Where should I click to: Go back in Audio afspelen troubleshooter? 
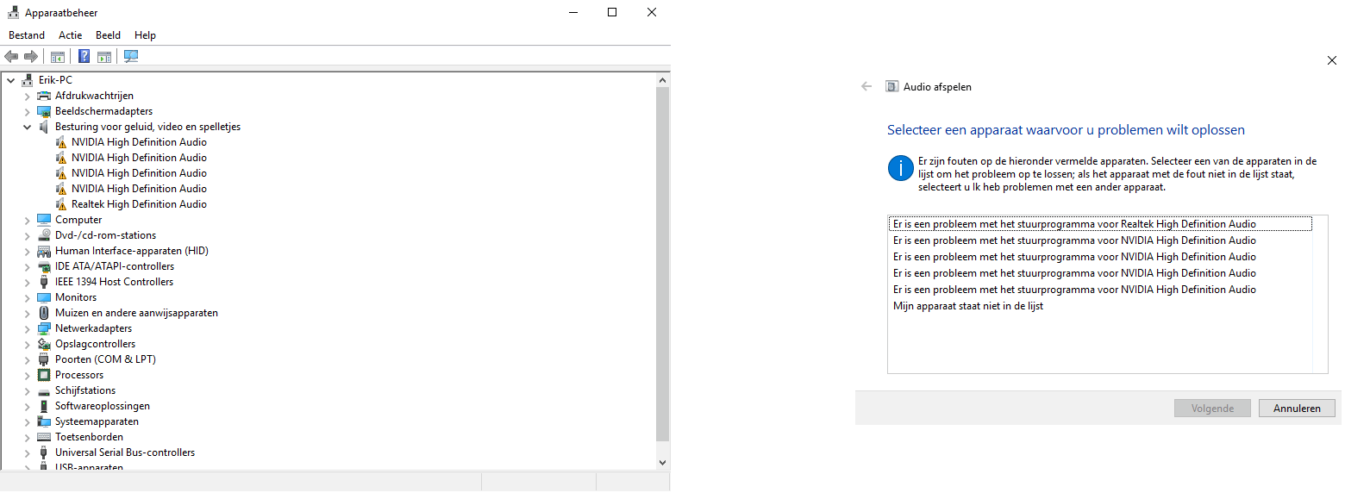(x=866, y=87)
